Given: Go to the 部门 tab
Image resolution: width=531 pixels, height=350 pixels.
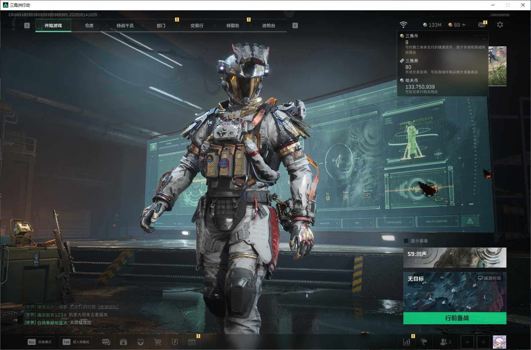Looking at the screenshot, I should point(161,26).
